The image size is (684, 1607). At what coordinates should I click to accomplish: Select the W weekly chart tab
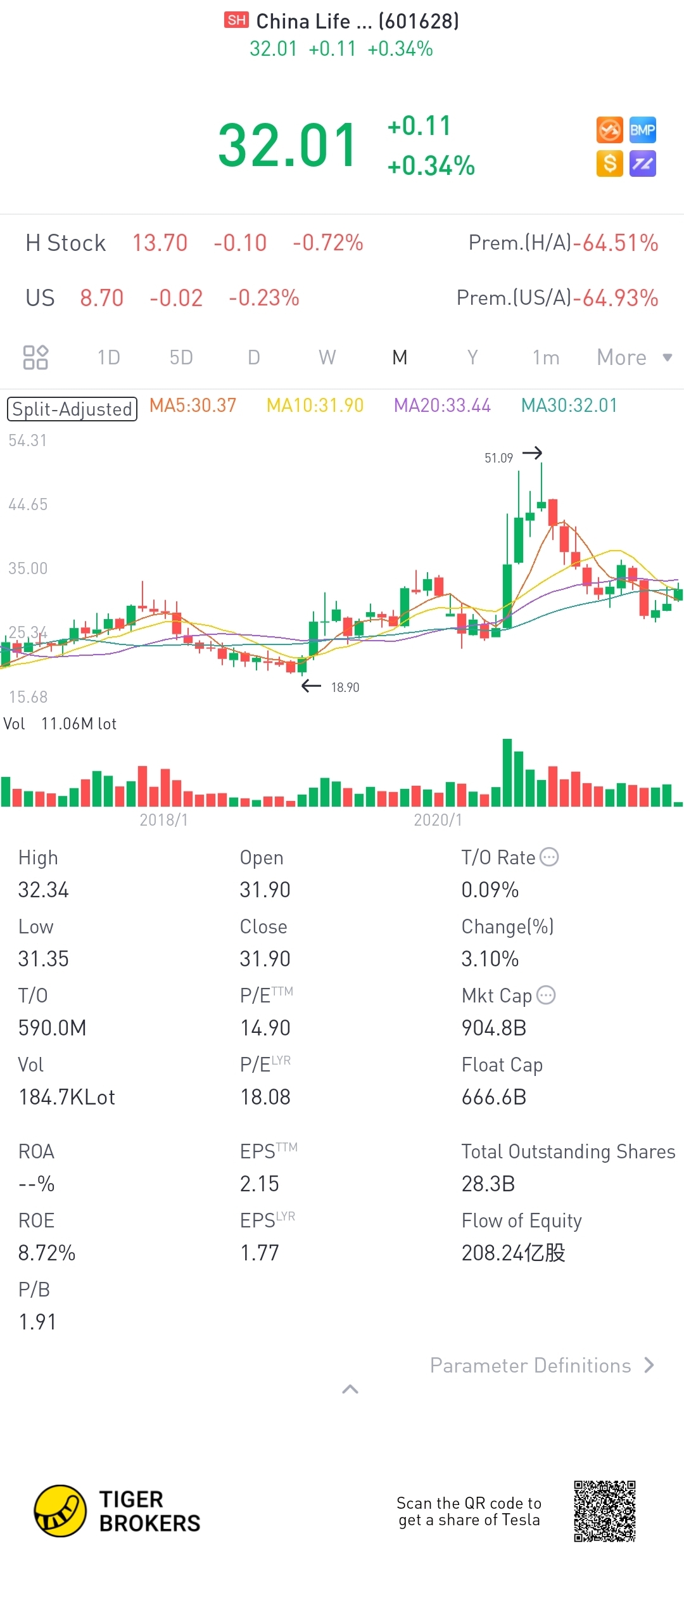pos(327,357)
